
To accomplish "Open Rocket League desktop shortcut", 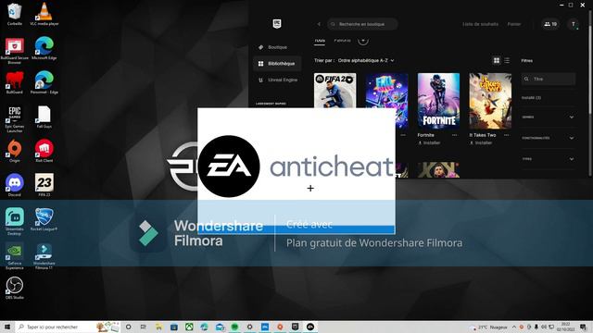I will (x=44, y=219).
